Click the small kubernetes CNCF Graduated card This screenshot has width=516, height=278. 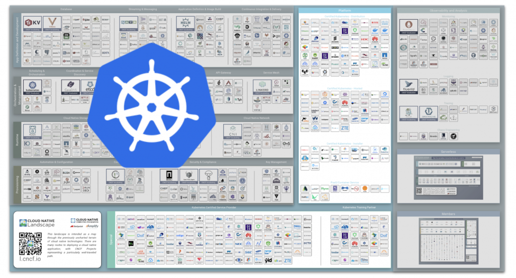(32, 87)
